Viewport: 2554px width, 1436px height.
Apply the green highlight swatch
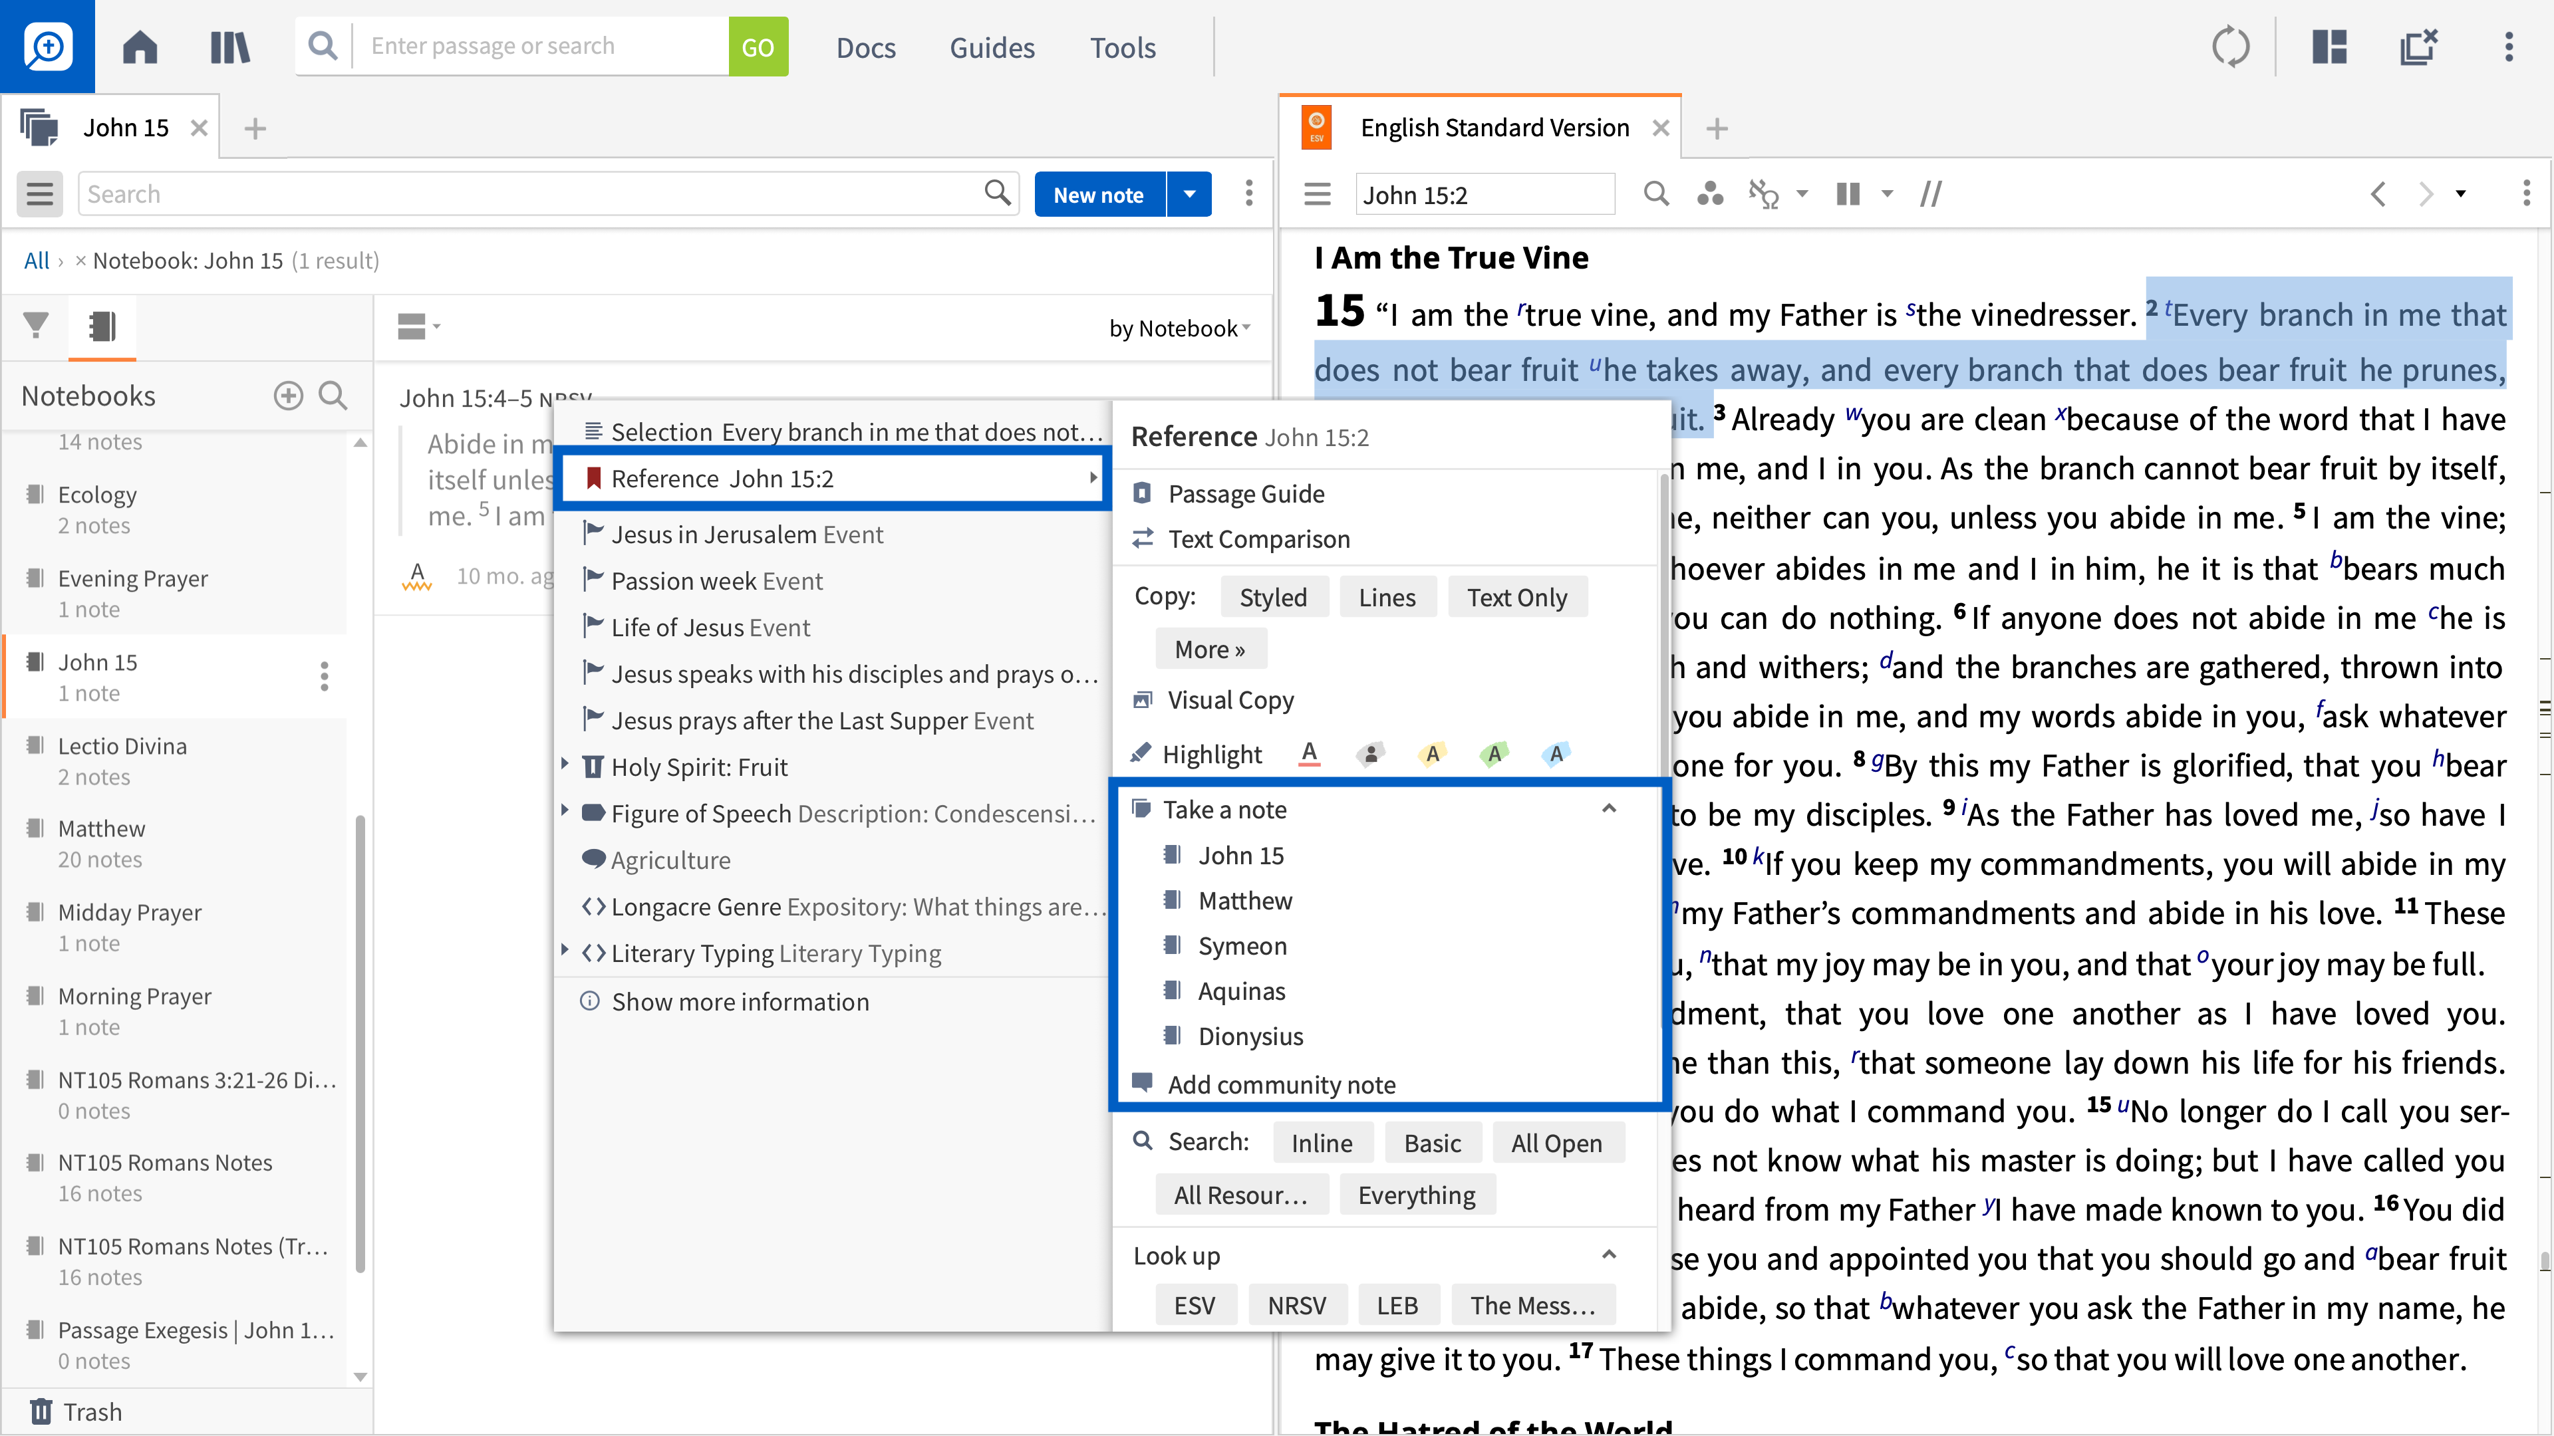[x=1494, y=754]
